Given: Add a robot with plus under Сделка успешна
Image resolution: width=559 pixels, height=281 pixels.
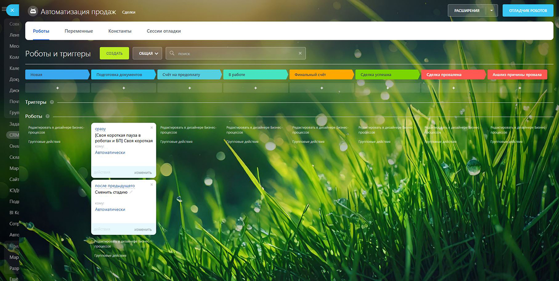Looking at the screenshot, I should click(388, 88).
